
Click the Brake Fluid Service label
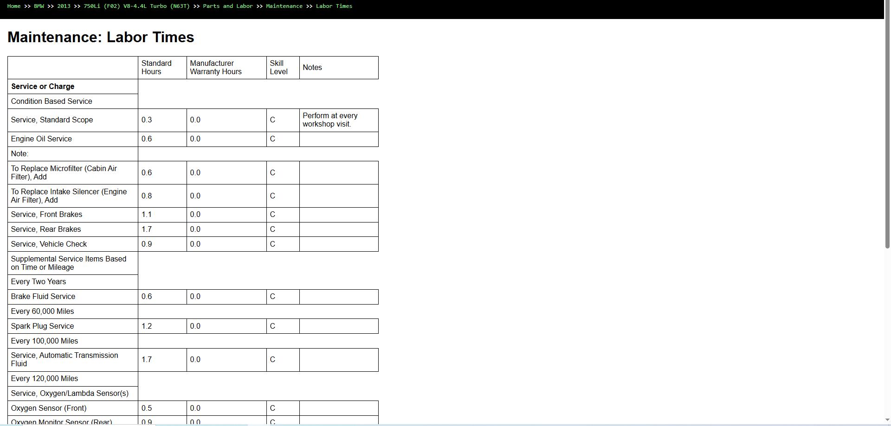tap(43, 297)
